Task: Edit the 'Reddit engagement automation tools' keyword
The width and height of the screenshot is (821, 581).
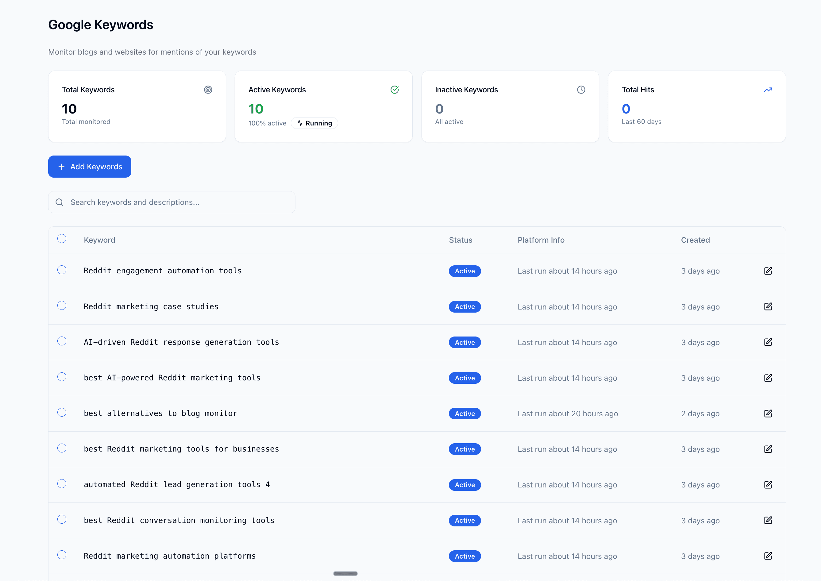Action: coord(768,271)
